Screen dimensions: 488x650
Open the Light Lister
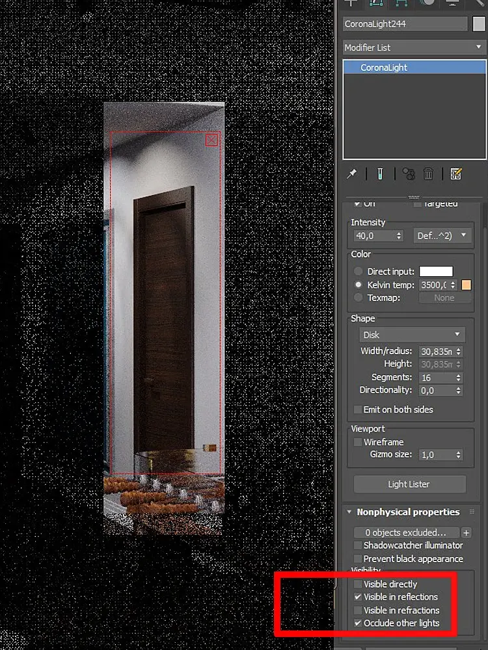[409, 484]
